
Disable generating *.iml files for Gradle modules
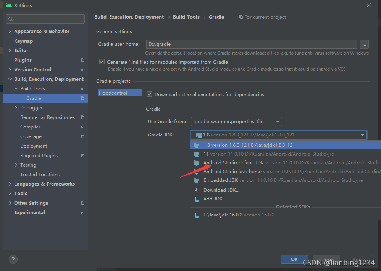click(x=102, y=61)
